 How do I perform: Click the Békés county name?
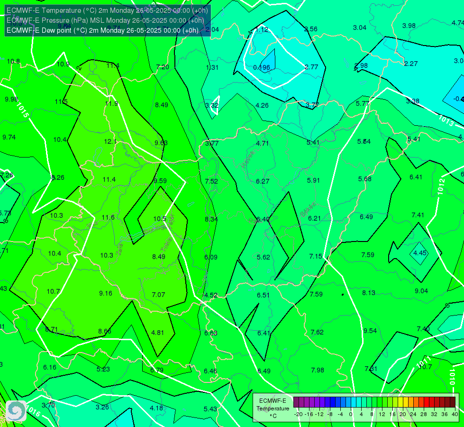tap(308, 210)
